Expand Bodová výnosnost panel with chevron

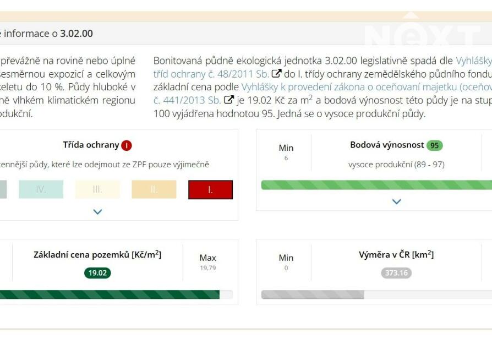(x=396, y=201)
